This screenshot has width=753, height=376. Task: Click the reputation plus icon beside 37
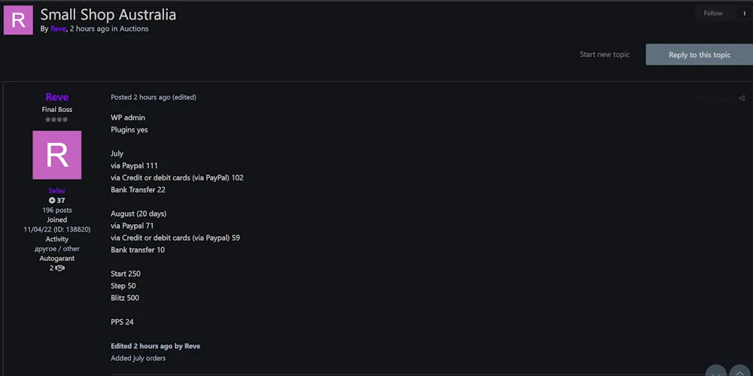pos(52,201)
